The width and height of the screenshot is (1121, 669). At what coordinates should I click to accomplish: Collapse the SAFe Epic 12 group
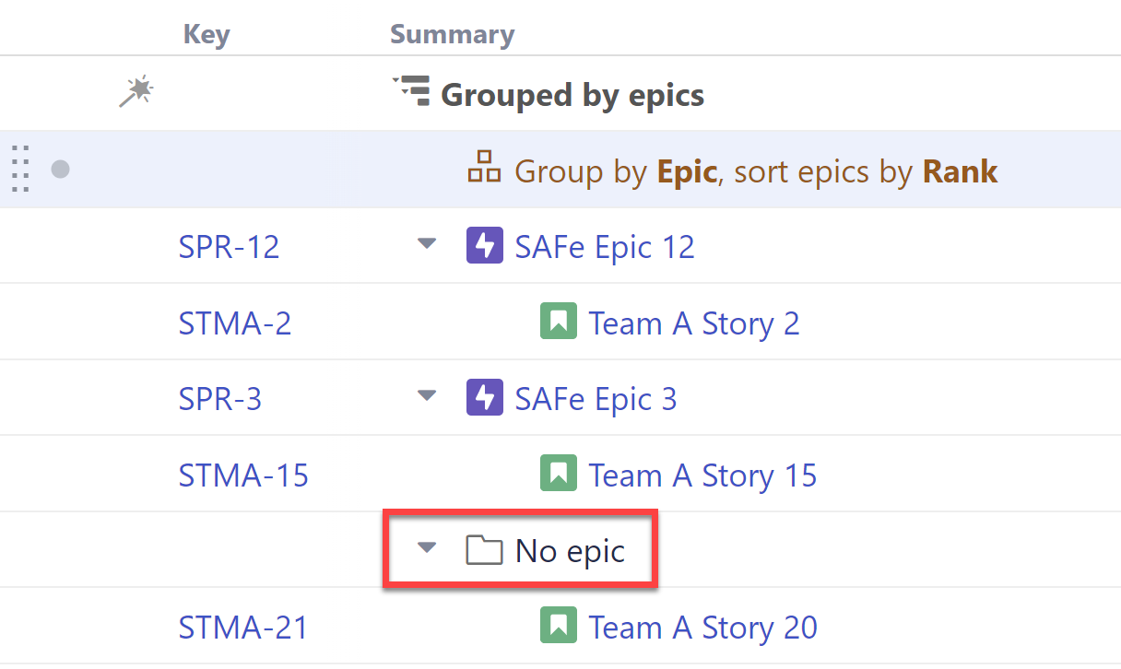click(x=426, y=243)
